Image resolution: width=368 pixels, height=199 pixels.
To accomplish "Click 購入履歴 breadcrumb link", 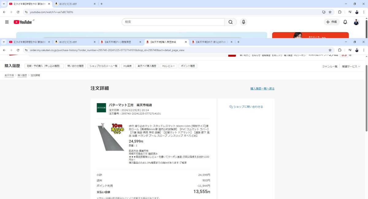I will 22,75.
